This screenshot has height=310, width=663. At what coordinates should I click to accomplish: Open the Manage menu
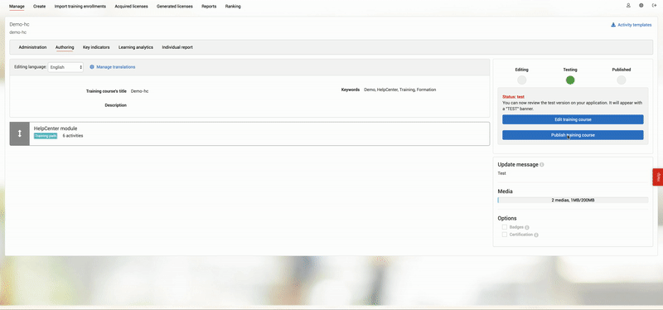point(17,7)
